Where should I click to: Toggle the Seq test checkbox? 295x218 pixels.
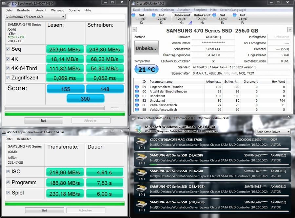pyautogui.click(x=8, y=49)
